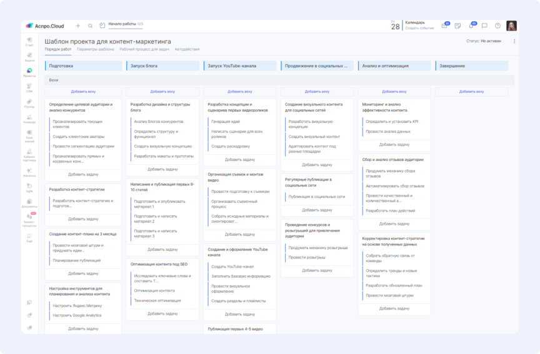The height and width of the screenshot is (354, 540).
Task: Open Бизнес-процессы in the sidebar
Action: tap(29, 220)
